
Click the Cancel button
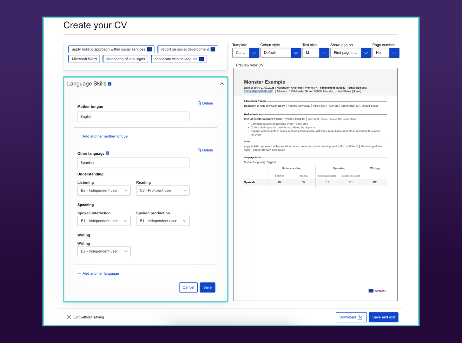[188, 287]
